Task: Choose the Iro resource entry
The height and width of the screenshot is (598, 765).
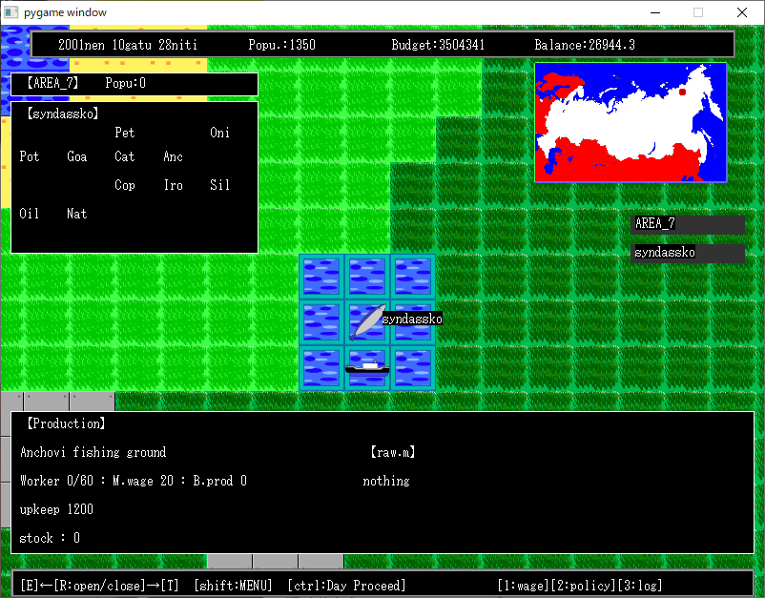Action: pos(173,186)
